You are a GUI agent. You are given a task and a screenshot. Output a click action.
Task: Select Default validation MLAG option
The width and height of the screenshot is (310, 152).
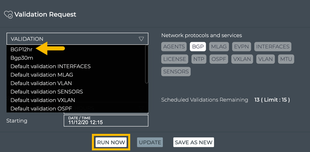(x=42, y=75)
